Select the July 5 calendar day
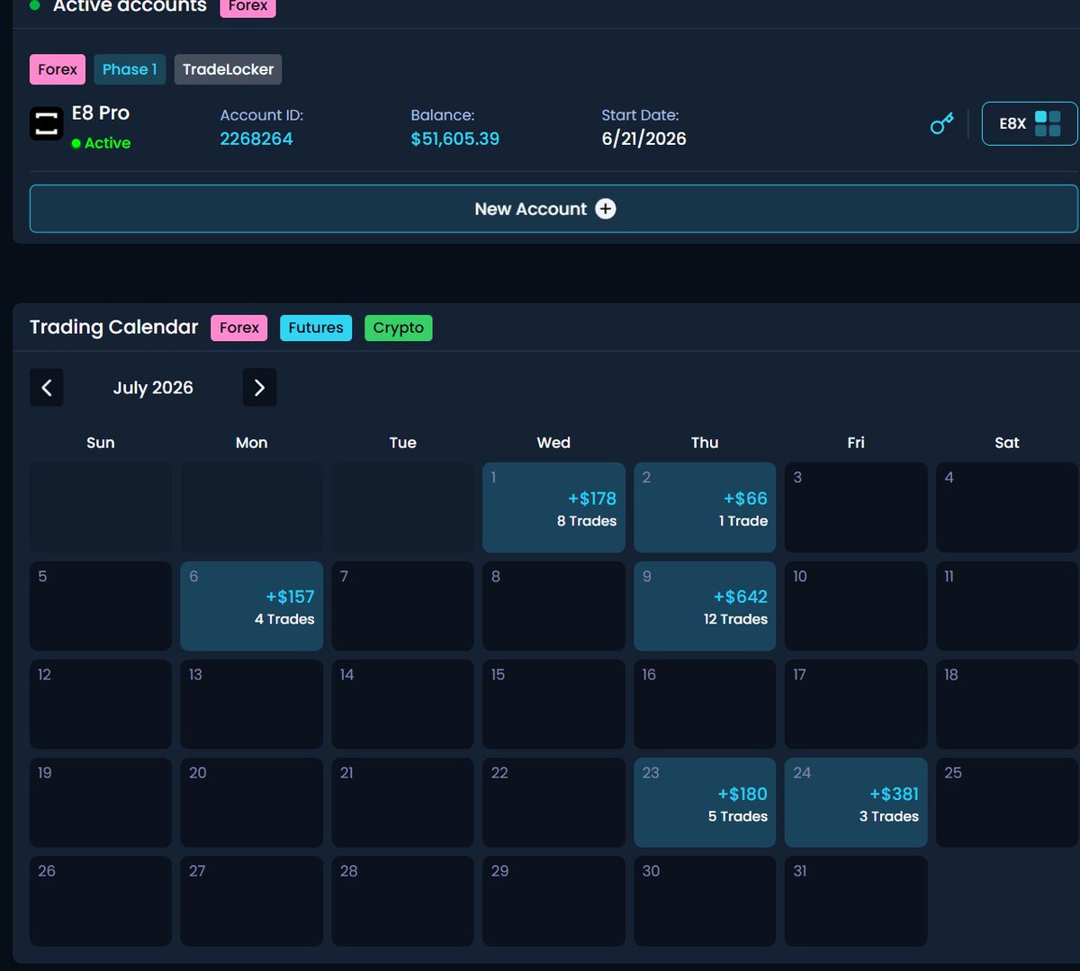 click(101, 606)
